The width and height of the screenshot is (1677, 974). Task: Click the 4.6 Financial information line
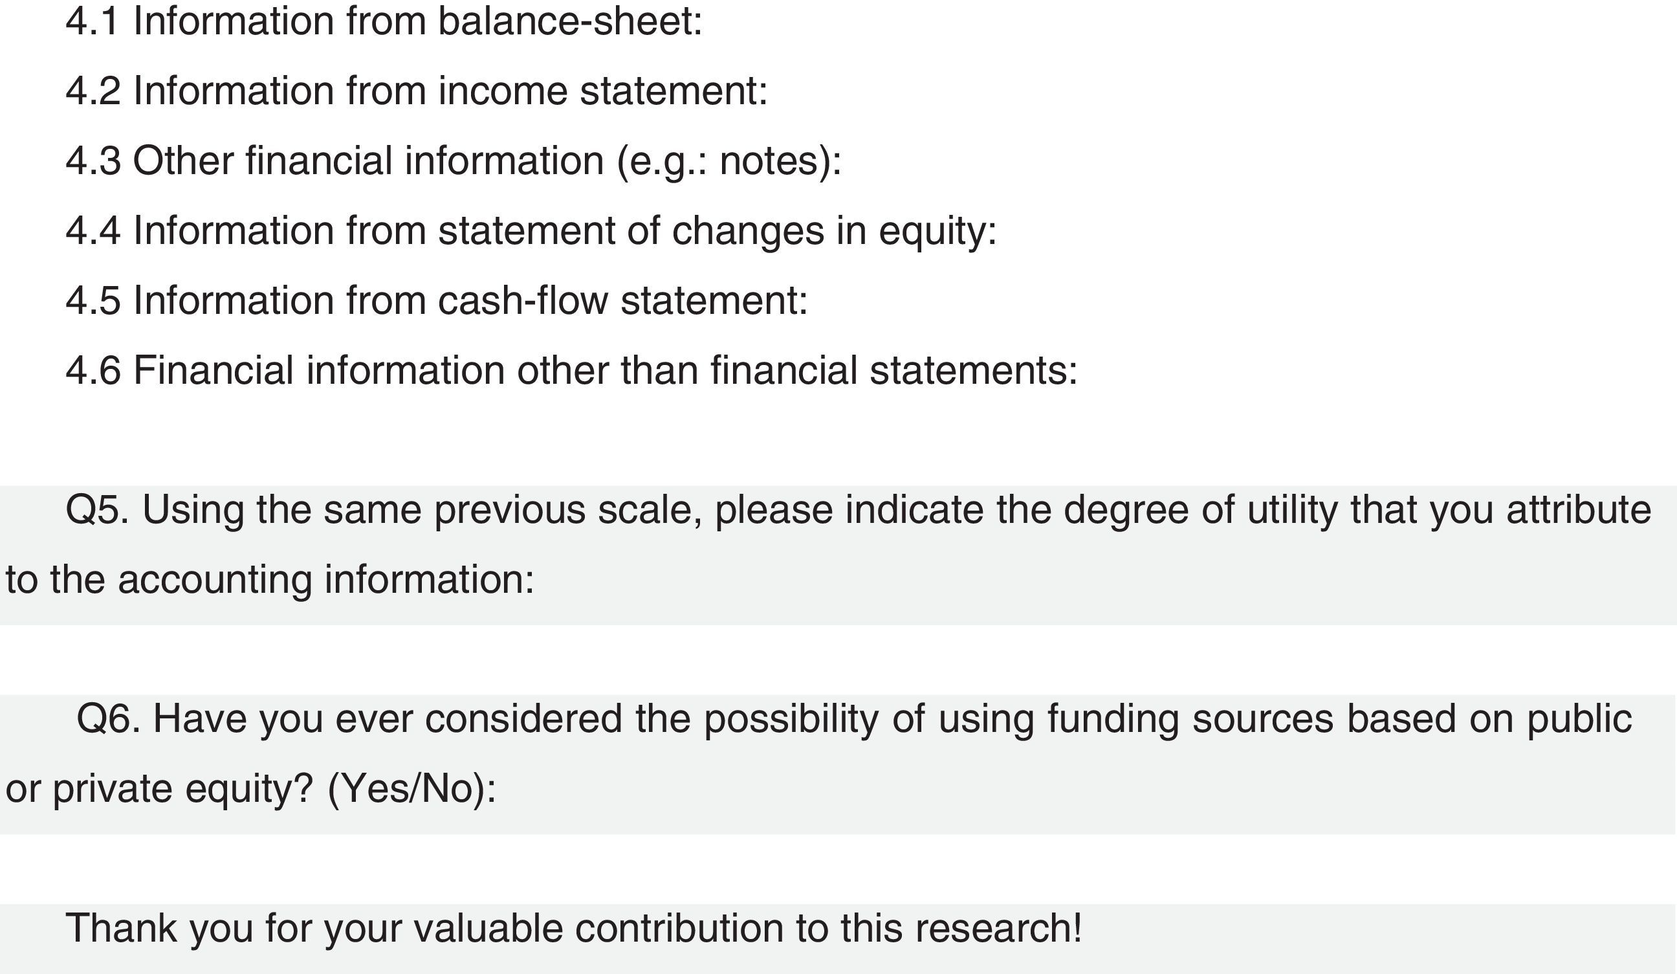(571, 371)
